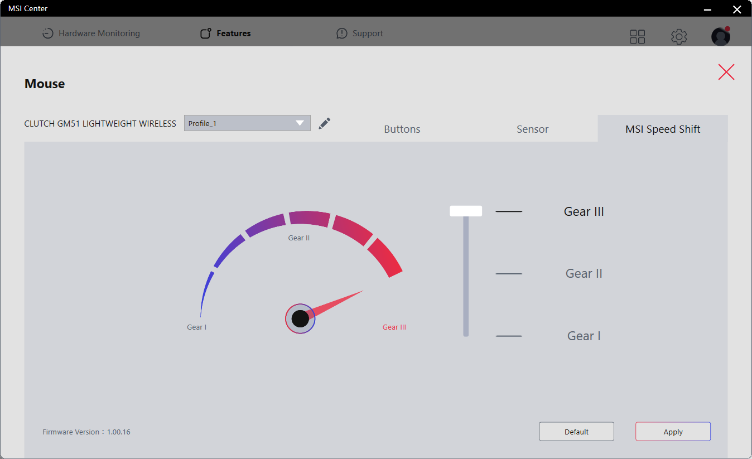The image size is (752, 459).
Task: Minimize the MSI Center window
Action: [707, 9]
